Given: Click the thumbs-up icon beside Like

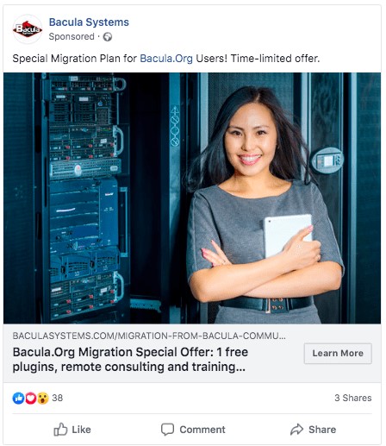Looking at the screenshot, I should tap(60, 430).
